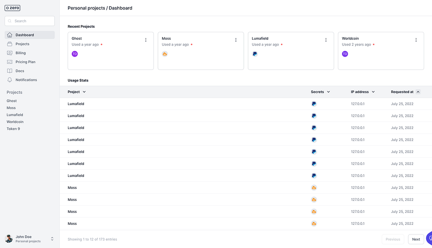The height and width of the screenshot is (248, 432).
Task: Click the Cloudflare secret icon on Moss card
Action: 165,54
